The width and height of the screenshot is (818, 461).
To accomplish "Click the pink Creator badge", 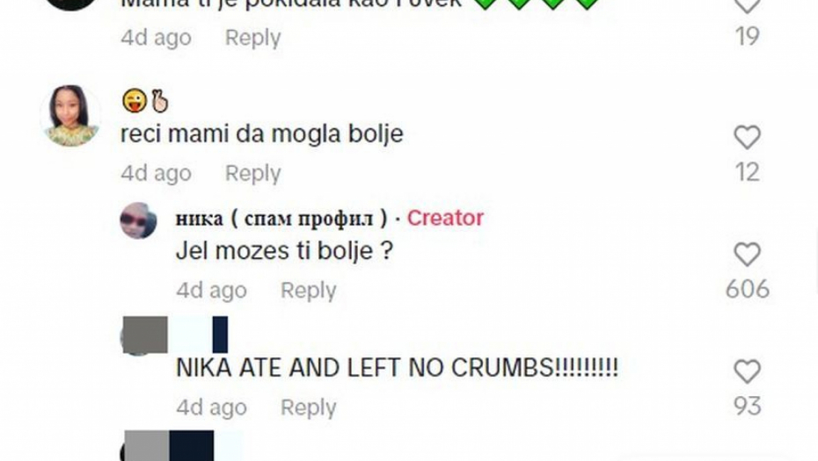I will coord(445,218).
